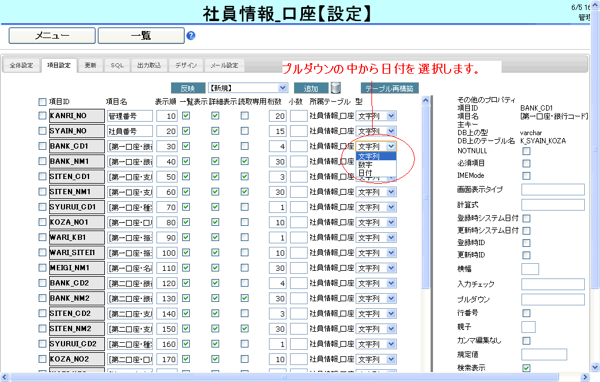This screenshot has width=600, height=382.
Task: Click the 反映 apply button
Action: pyautogui.click(x=187, y=88)
